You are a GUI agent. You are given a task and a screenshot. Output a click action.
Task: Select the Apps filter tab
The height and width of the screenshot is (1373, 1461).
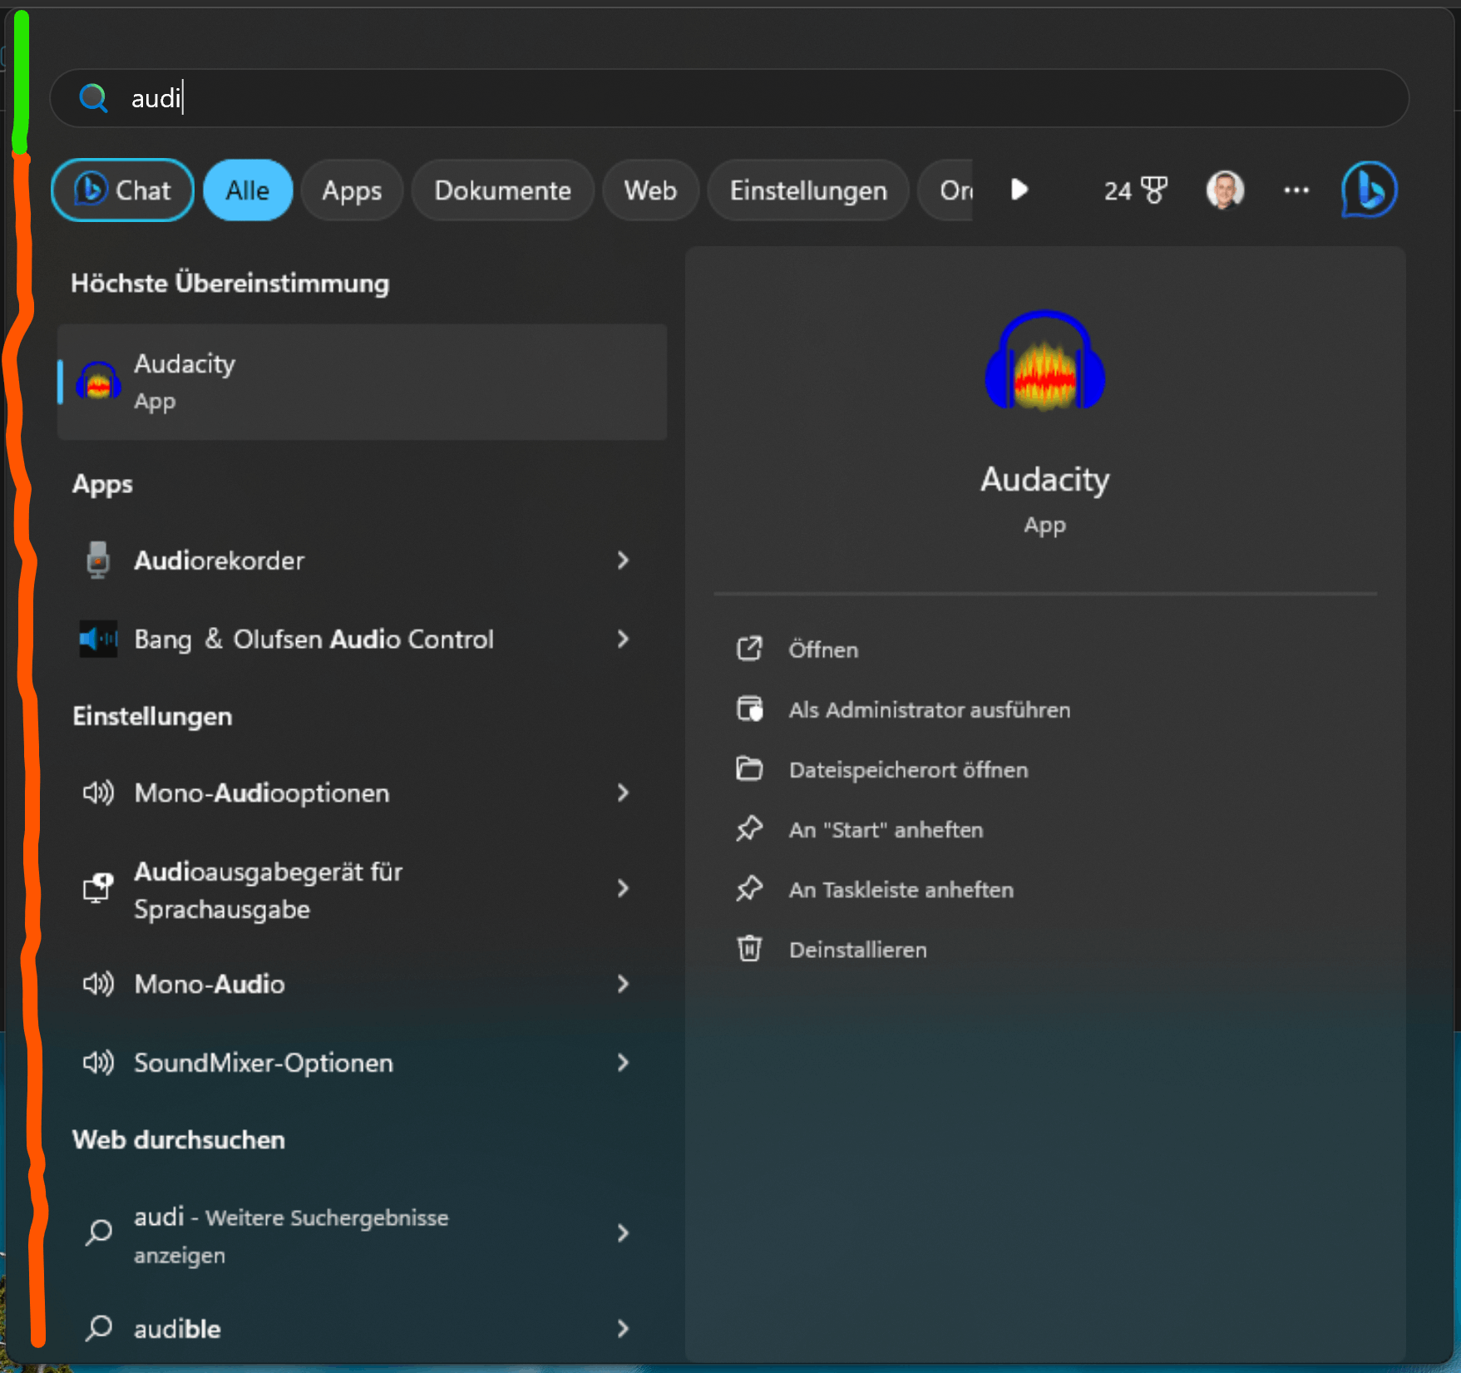click(352, 190)
